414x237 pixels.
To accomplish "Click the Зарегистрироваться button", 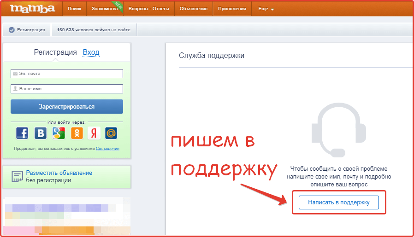I will [67, 106].
